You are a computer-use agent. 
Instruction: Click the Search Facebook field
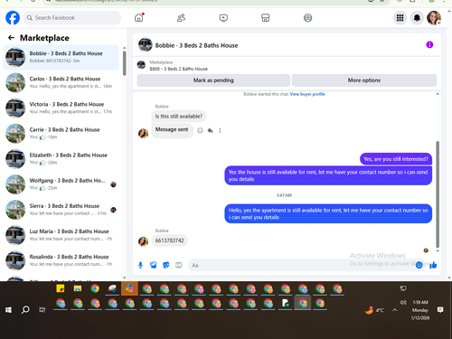coord(72,18)
